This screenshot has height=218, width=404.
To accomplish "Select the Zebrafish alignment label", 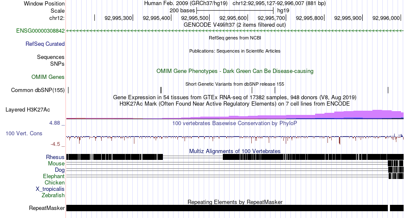I will click(53, 196).
